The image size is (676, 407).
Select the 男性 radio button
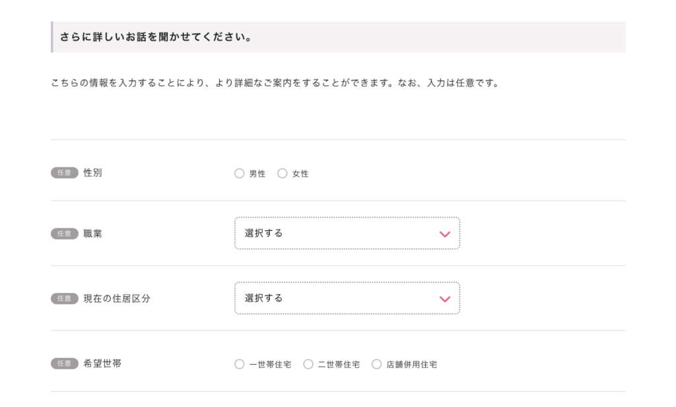[x=239, y=173]
